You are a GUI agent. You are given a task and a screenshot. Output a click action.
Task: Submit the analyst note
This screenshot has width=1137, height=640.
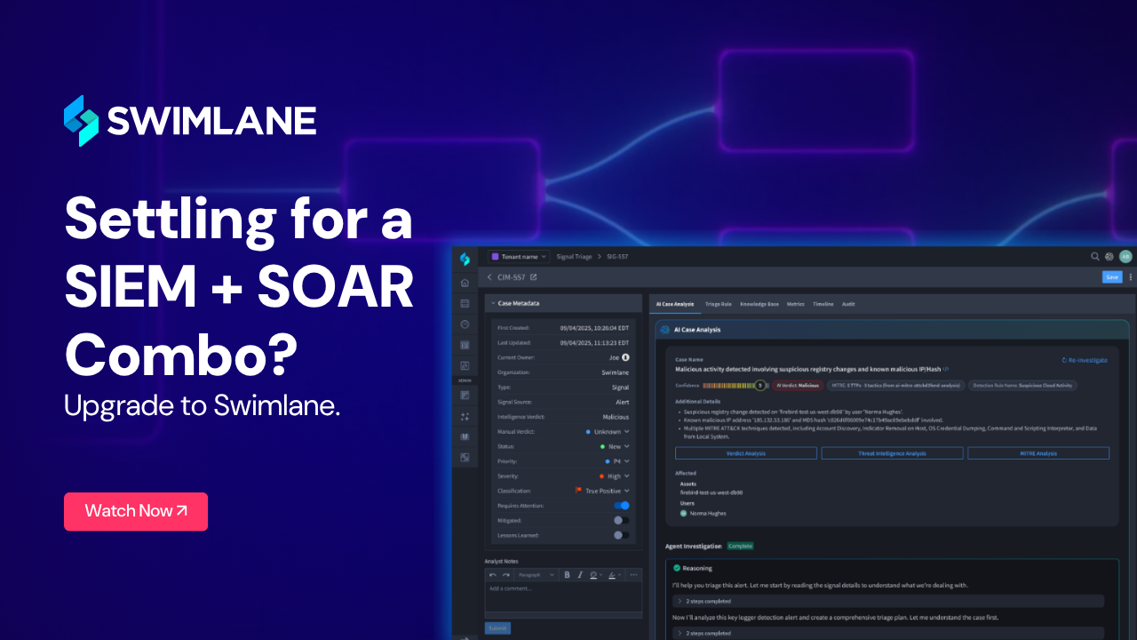point(497,628)
